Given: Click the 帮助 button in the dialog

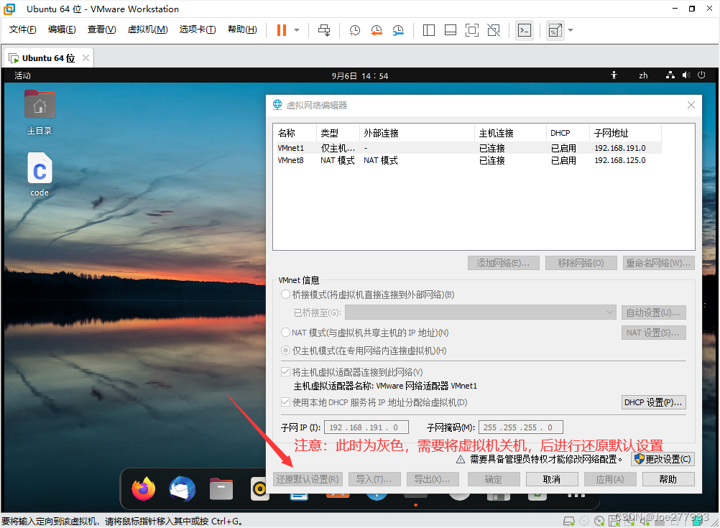Looking at the screenshot, I should click(668, 479).
